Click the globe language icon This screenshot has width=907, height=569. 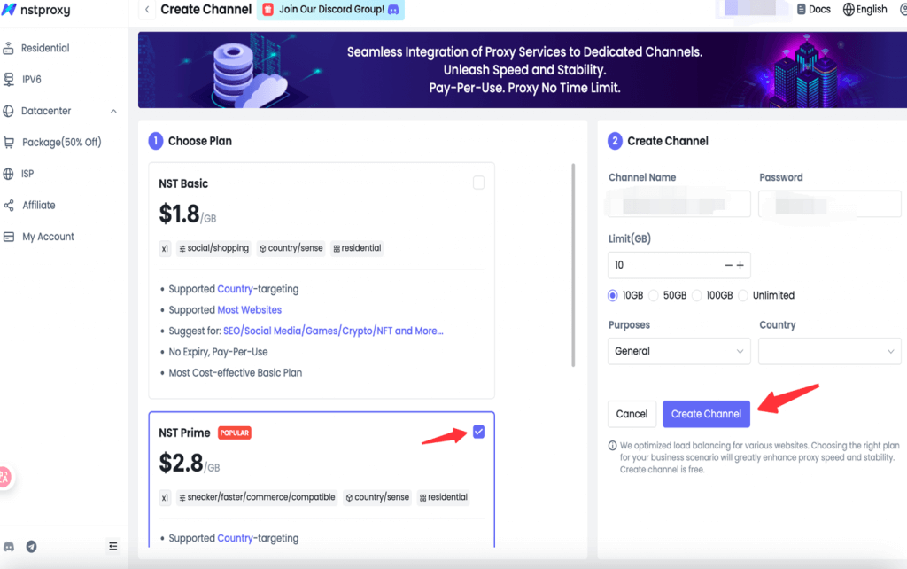(849, 9)
